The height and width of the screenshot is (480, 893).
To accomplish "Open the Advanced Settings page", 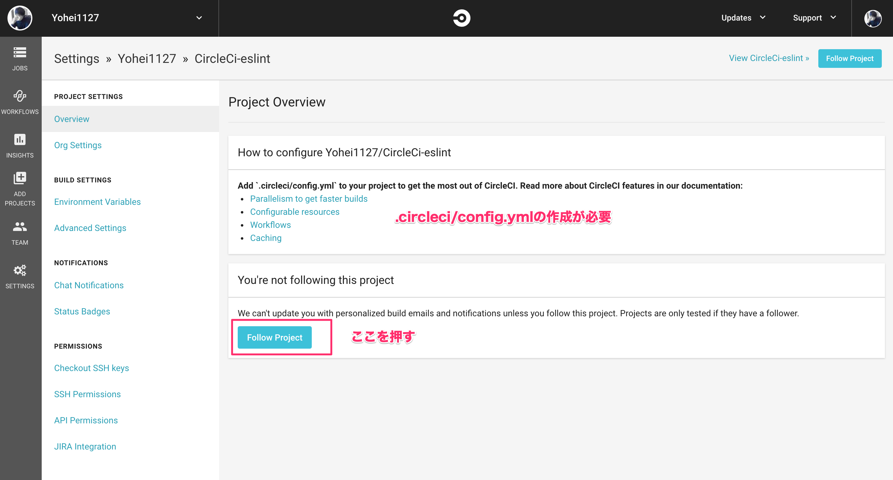I will point(90,228).
